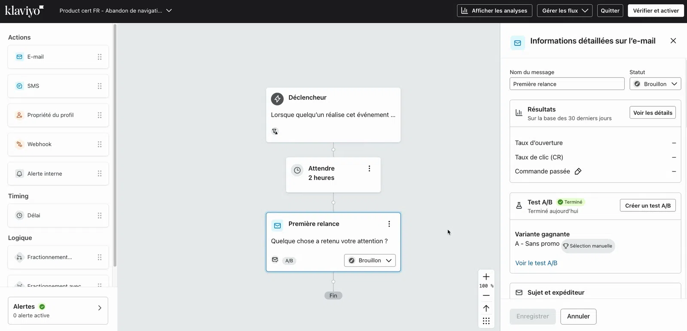Click the Terminé status badge
This screenshot has width=687, height=331.
click(570, 202)
